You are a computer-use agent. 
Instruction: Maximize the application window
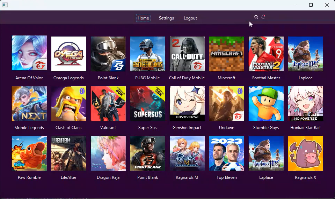pos(311,5)
